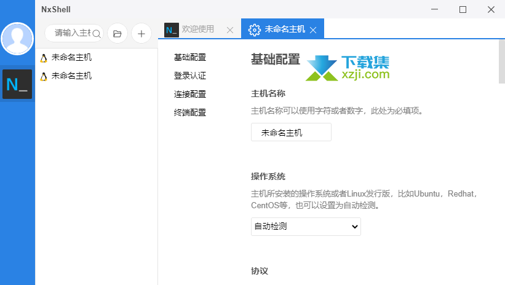Close the 未命名主机 settings tab
The height and width of the screenshot is (285, 505).
click(x=313, y=30)
